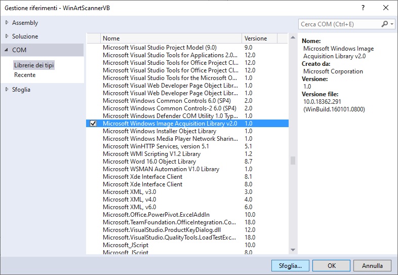Click the Sfoglia category label
Screen dimensions: 398x275
pos(21,89)
